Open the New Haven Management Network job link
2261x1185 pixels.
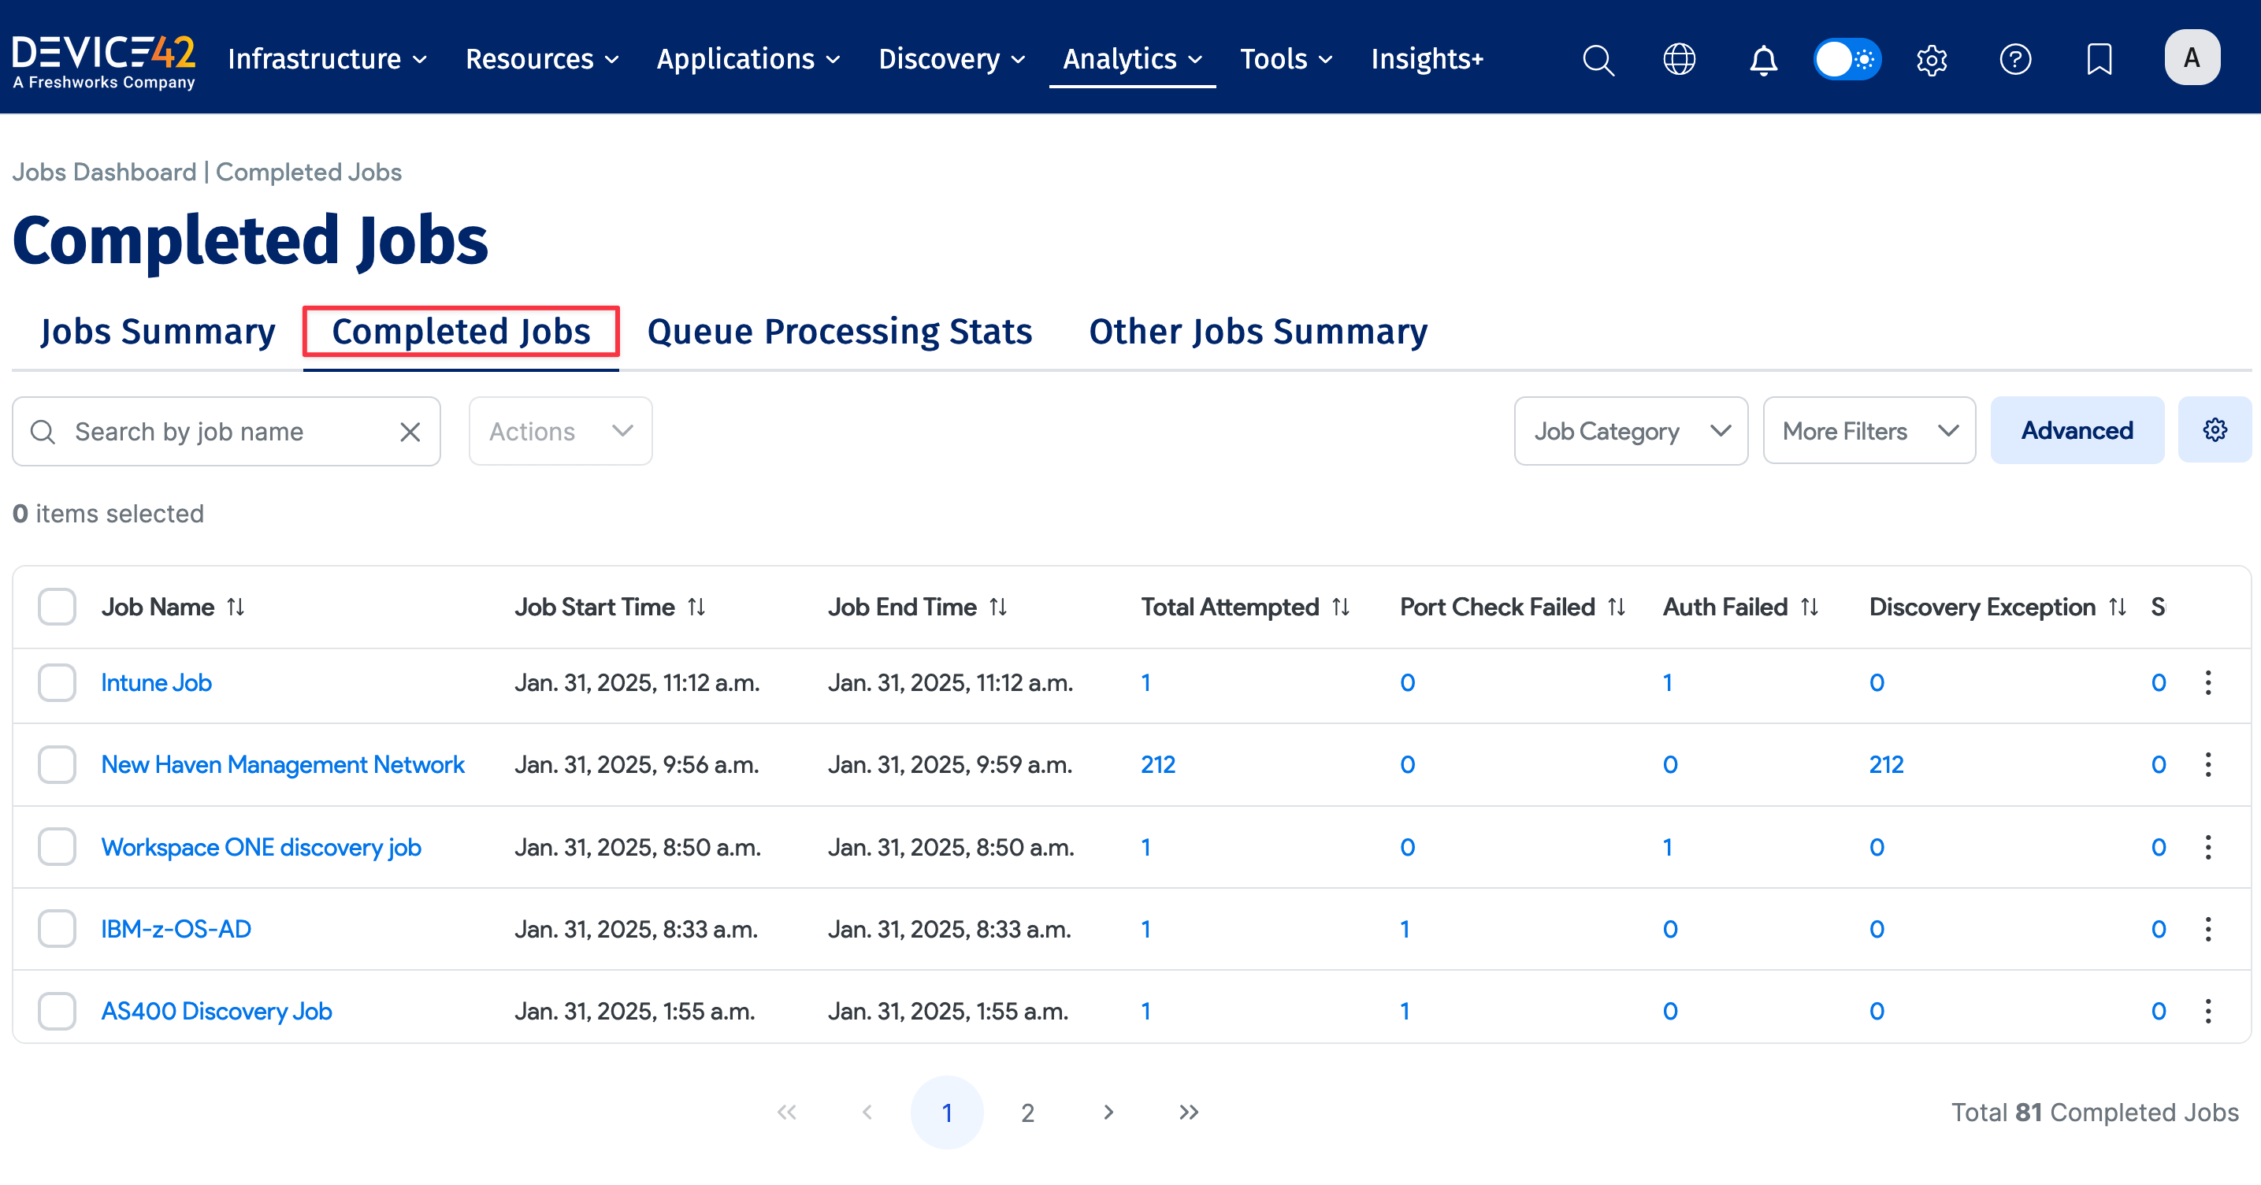pyautogui.click(x=283, y=763)
